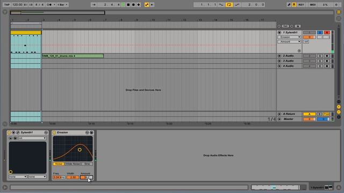Open the Erosion device chooser dropdown
344x193 pixels.
pos(289,37)
